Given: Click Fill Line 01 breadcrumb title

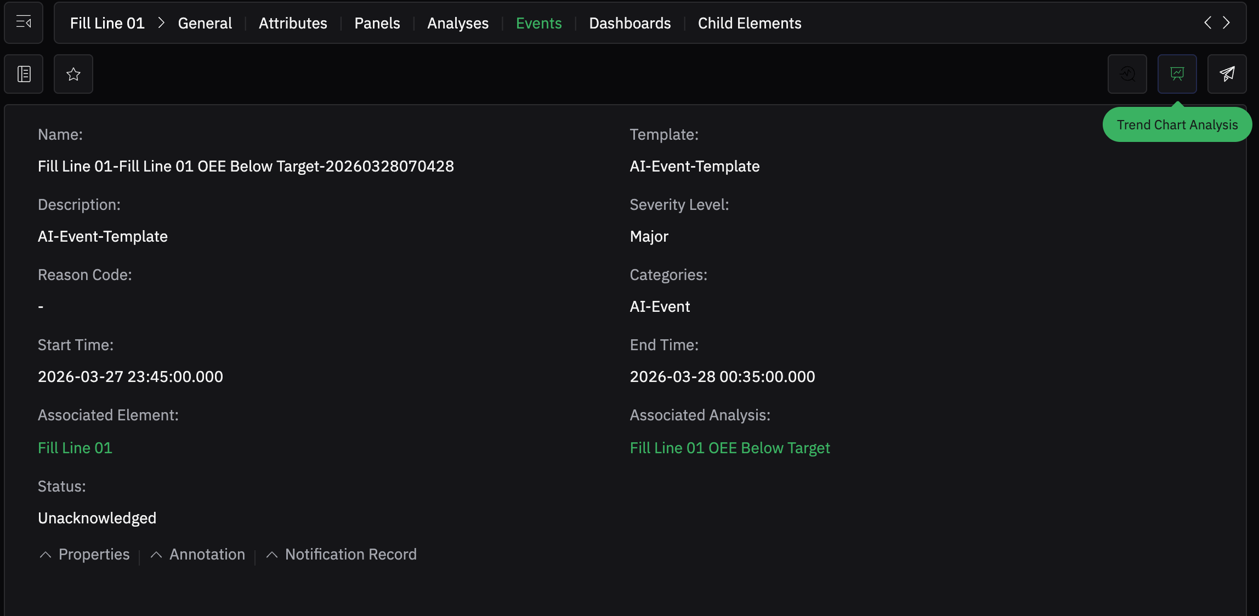Looking at the screenshot, I should pos(107,23).
